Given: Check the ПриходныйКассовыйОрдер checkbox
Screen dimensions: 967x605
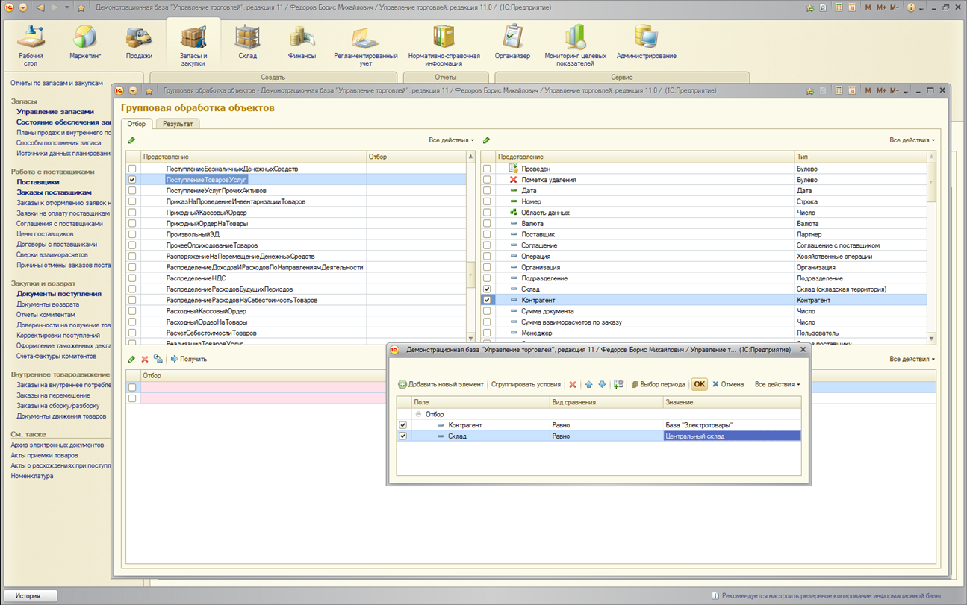Looking at the screenshot, I should (x=132, y=213).
